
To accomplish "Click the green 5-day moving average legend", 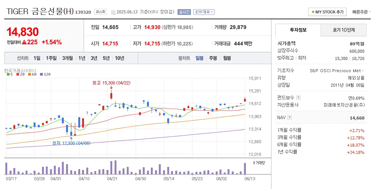I will pos(10,74).
